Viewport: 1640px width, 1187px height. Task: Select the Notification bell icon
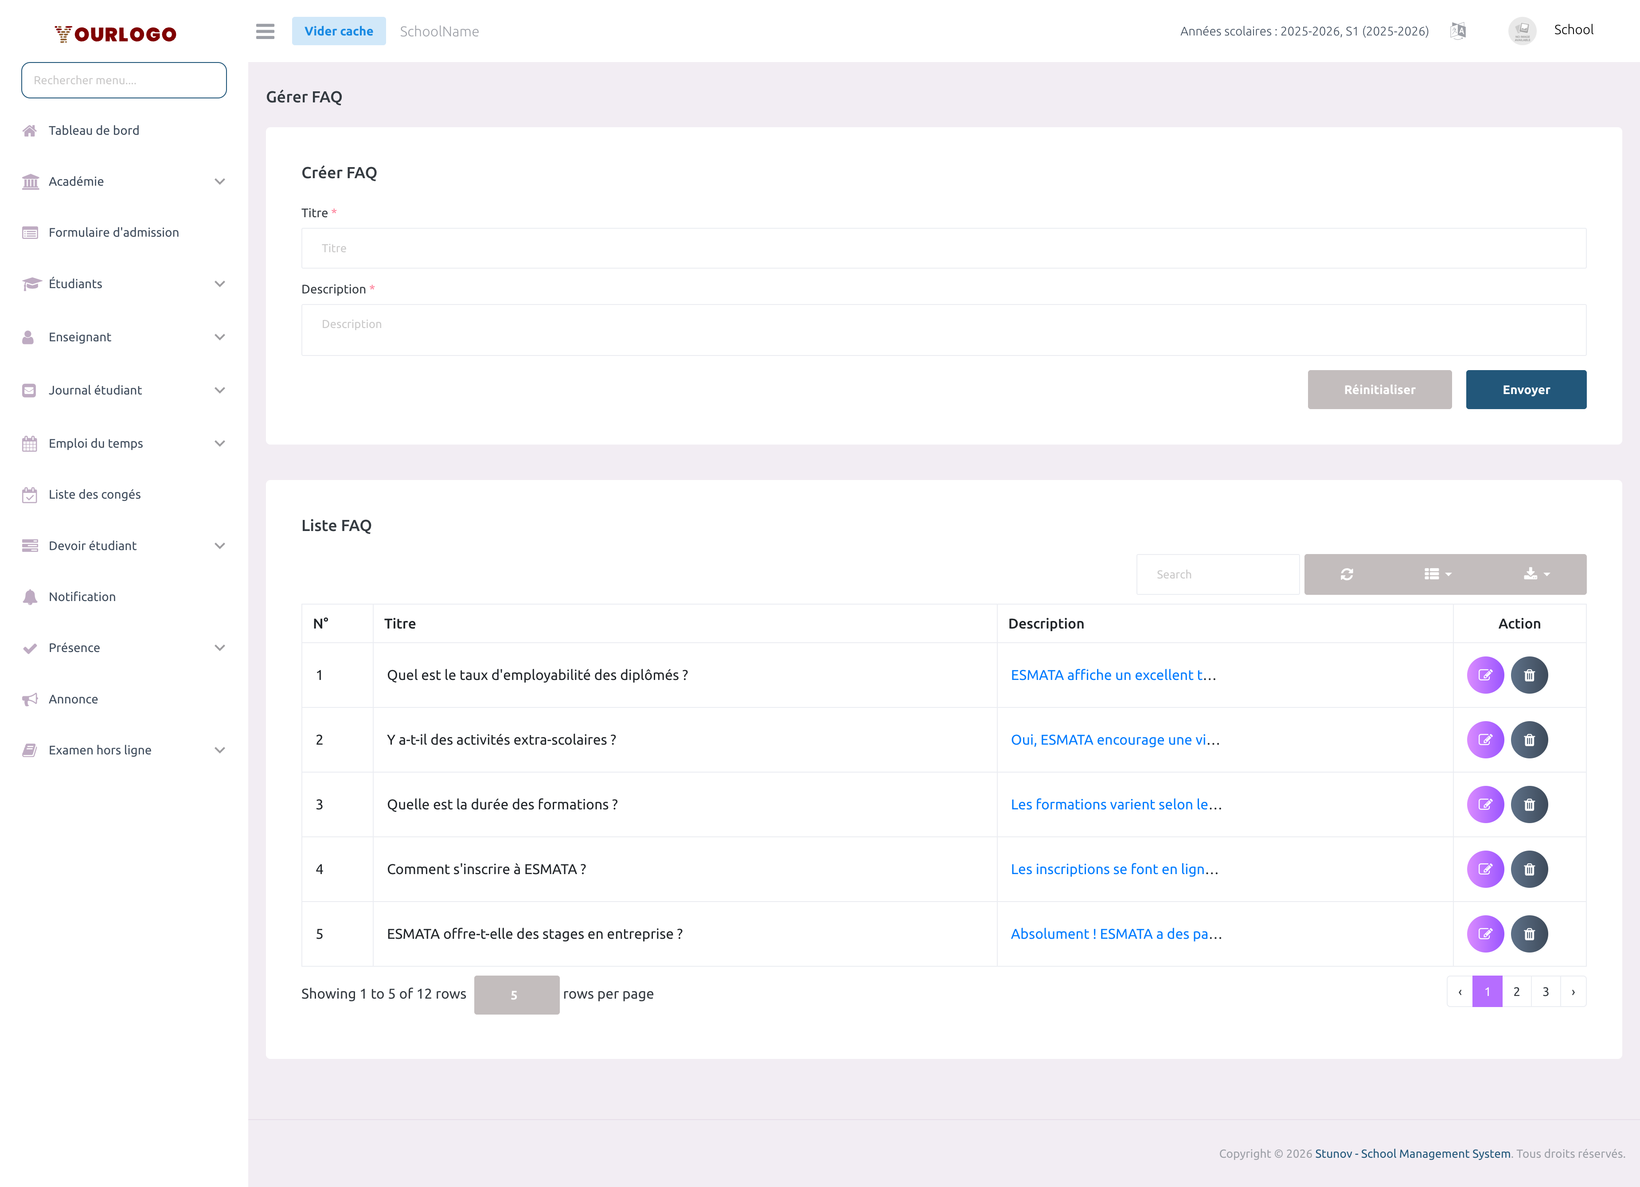pyautogui.click(x=30, y=597)
